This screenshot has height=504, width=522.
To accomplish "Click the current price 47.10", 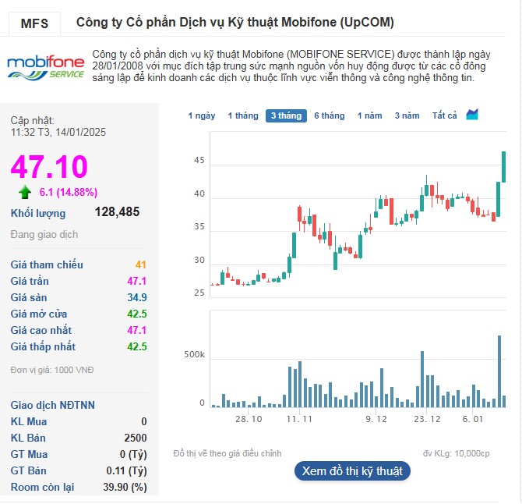I will [x=49, y=167].
